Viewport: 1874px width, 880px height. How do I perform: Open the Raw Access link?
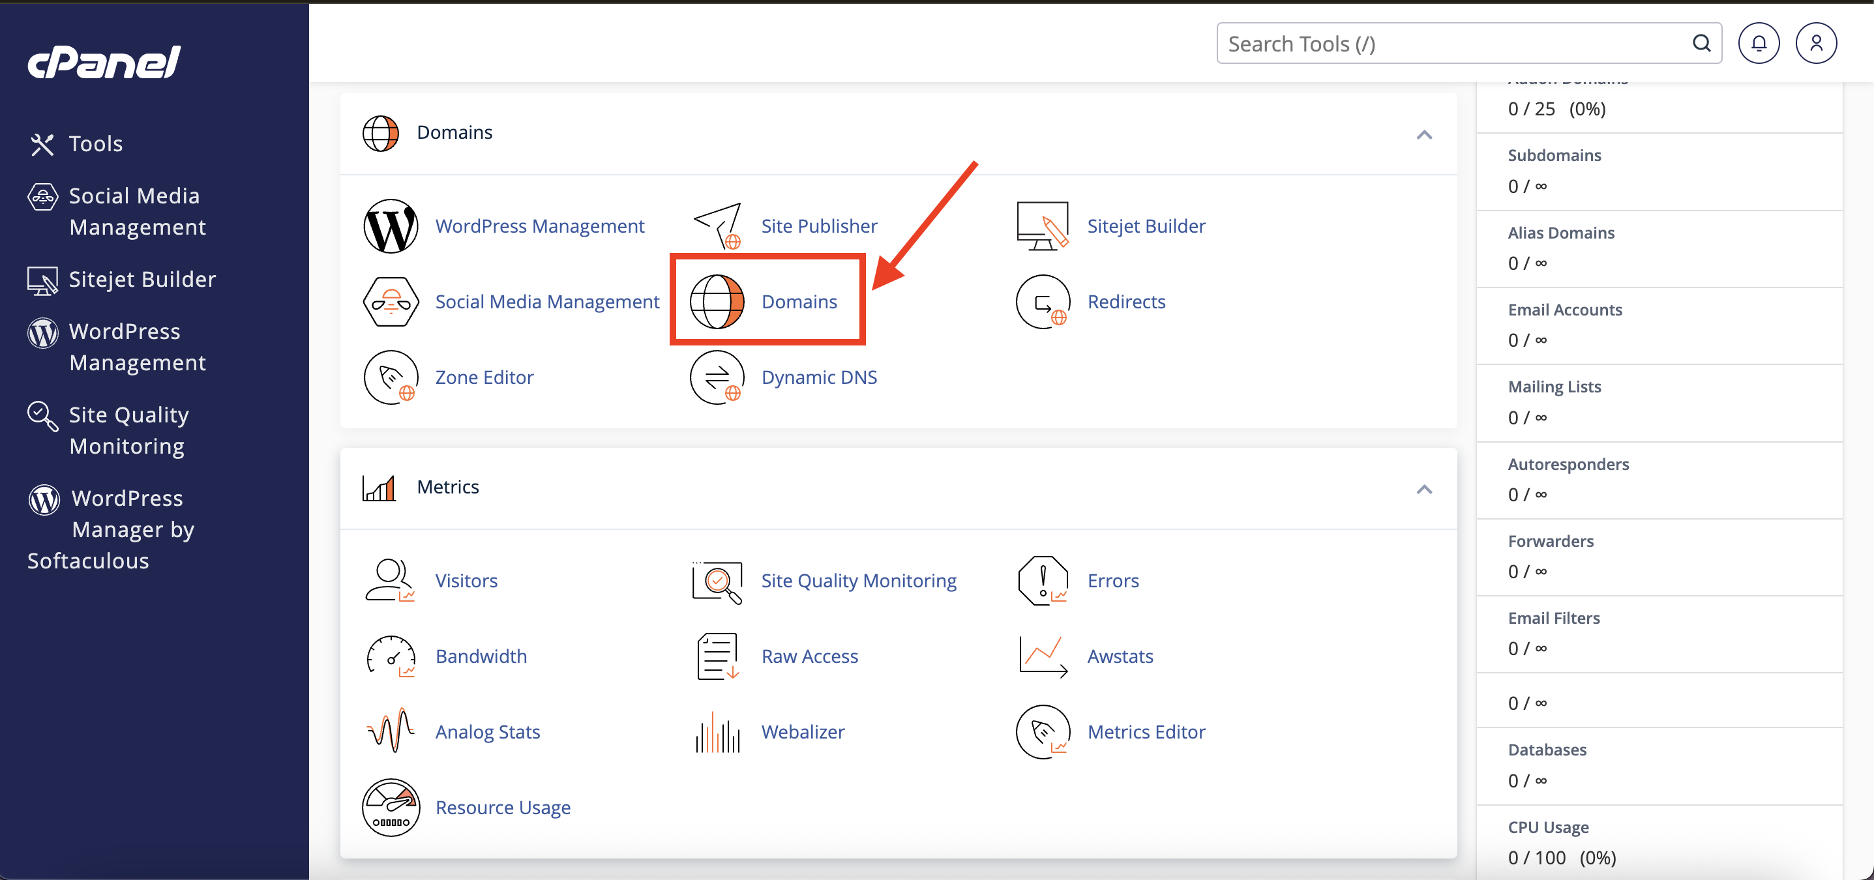(x=809, y=656)
